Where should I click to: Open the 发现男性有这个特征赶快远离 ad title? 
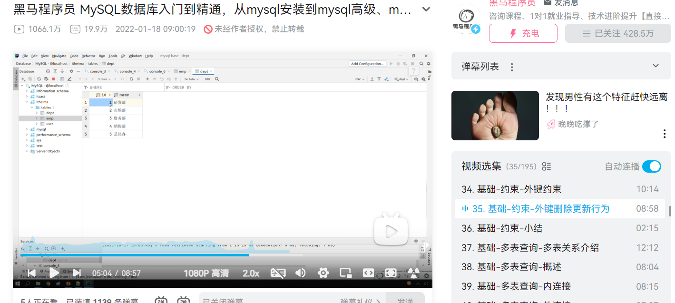tap(607, 103)
